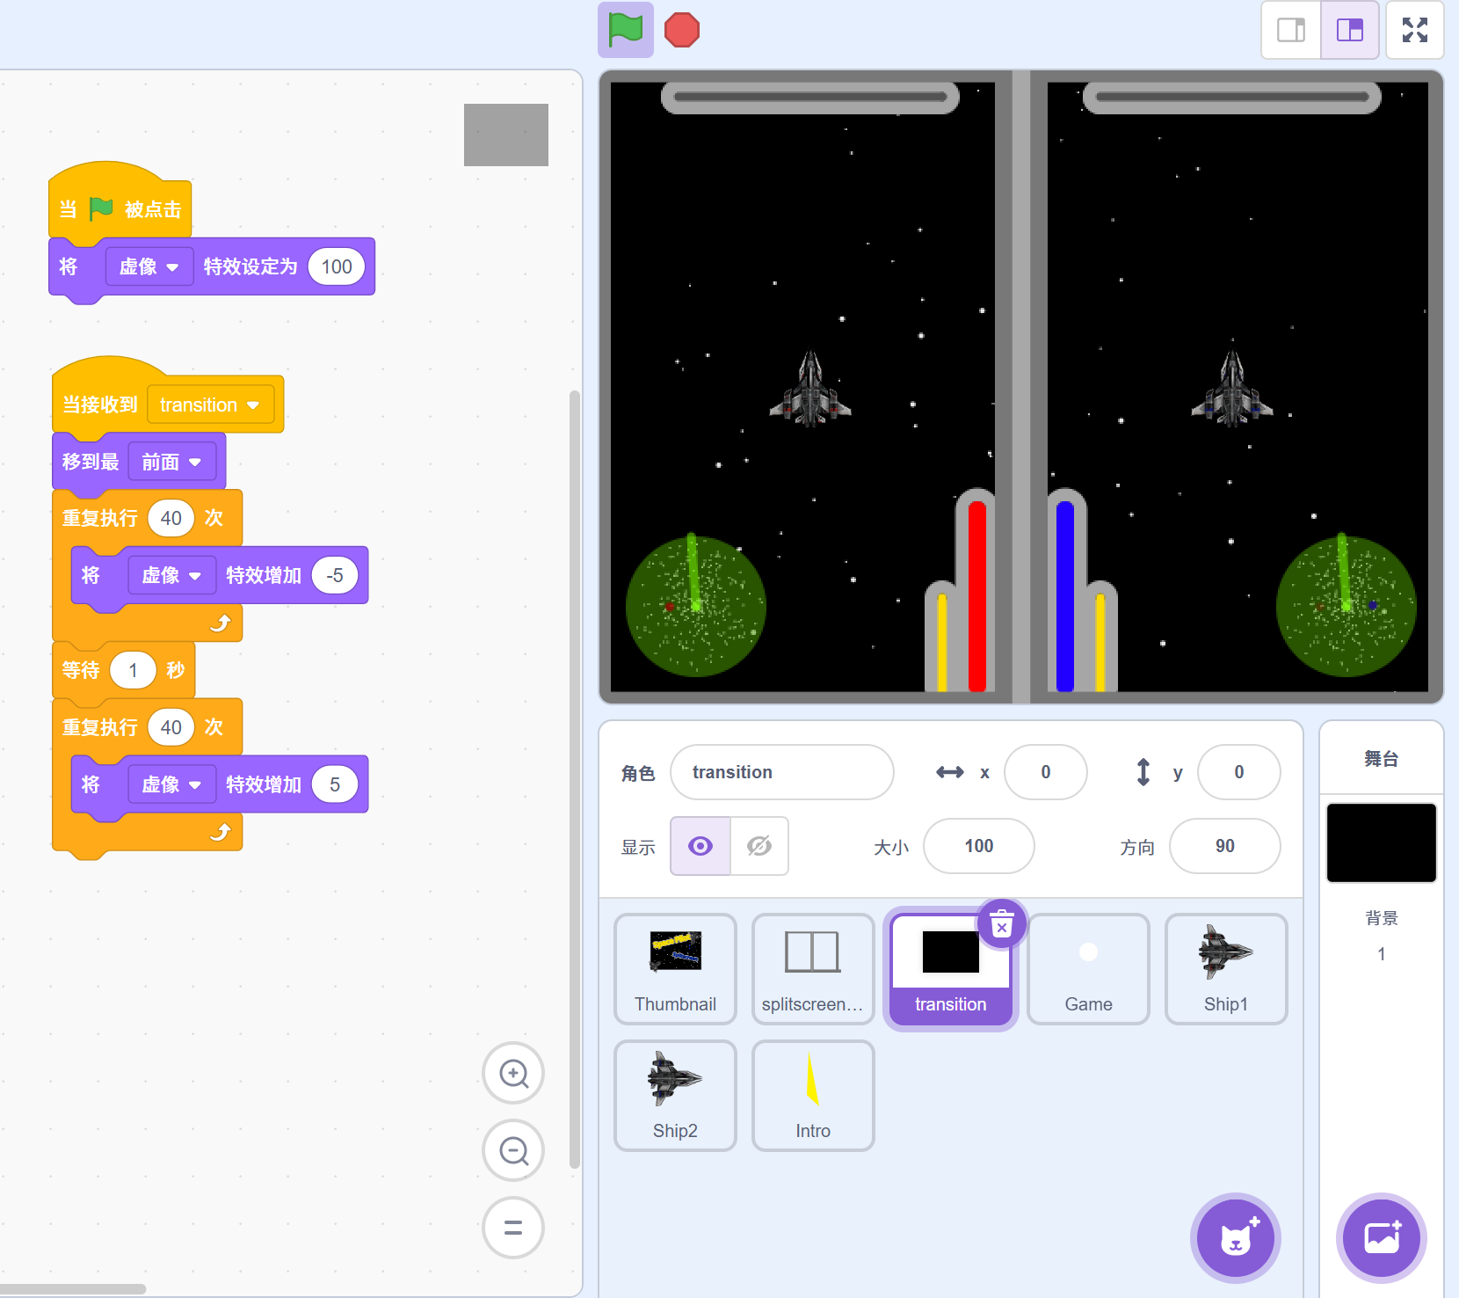Hide the sprite using crossed-eye toggle
This screenshot has height=1298, width=1459.
point(759,846)
